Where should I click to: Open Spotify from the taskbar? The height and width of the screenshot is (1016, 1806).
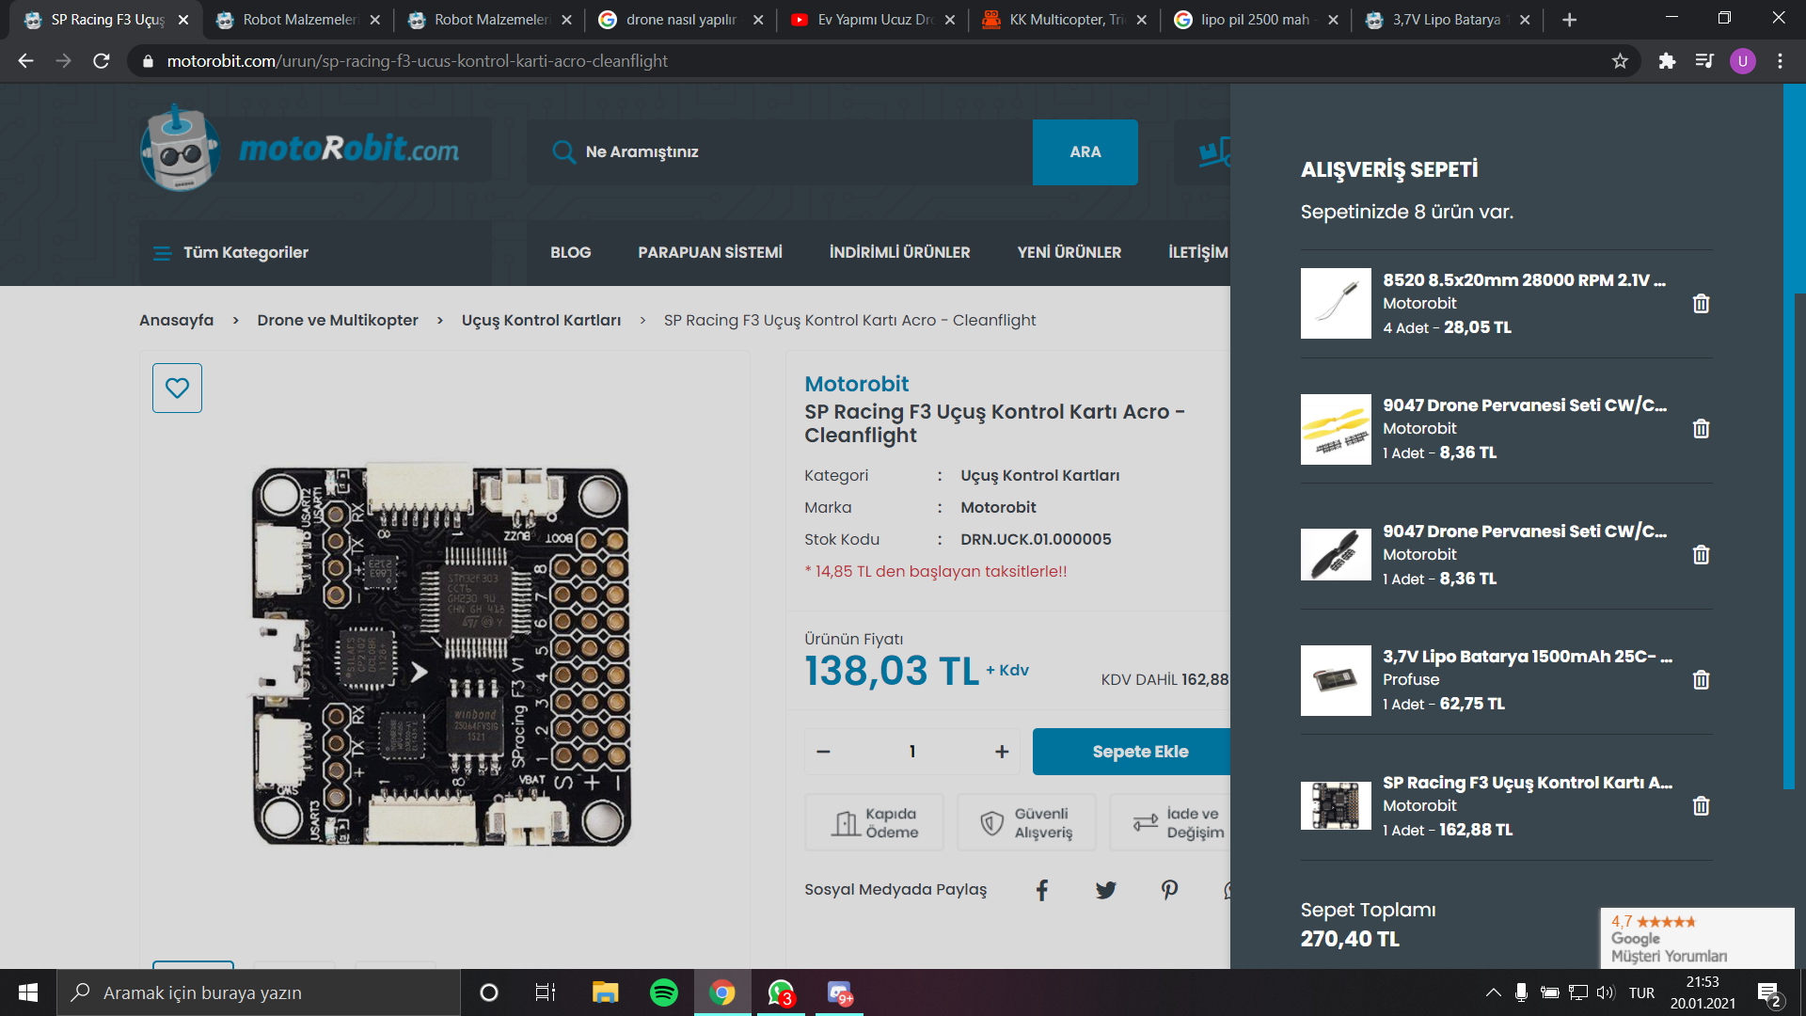click(664, 992)
